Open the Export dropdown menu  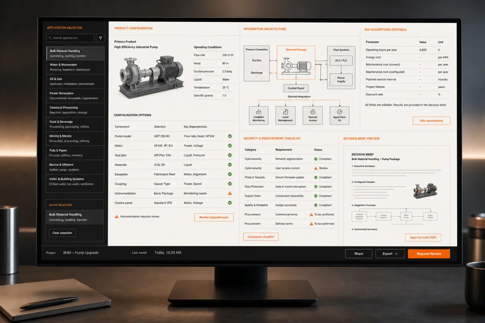point(390,254)
